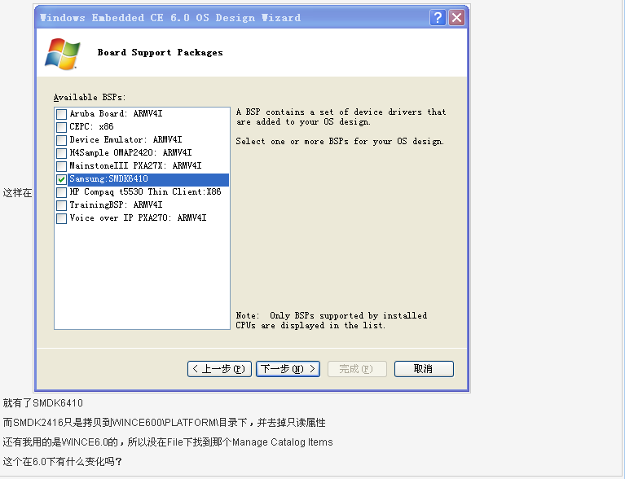This screenshot has width=625, height=479.
Task: Select 'TrainingBSP: ARMV4I' list text
Action: [116, 204]
